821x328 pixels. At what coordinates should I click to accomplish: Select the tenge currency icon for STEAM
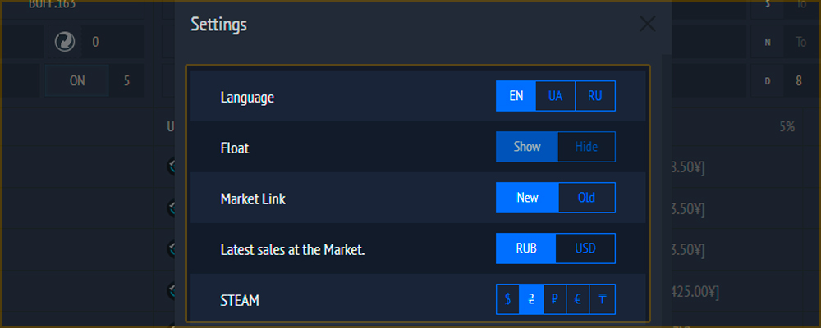pos(602,299)
